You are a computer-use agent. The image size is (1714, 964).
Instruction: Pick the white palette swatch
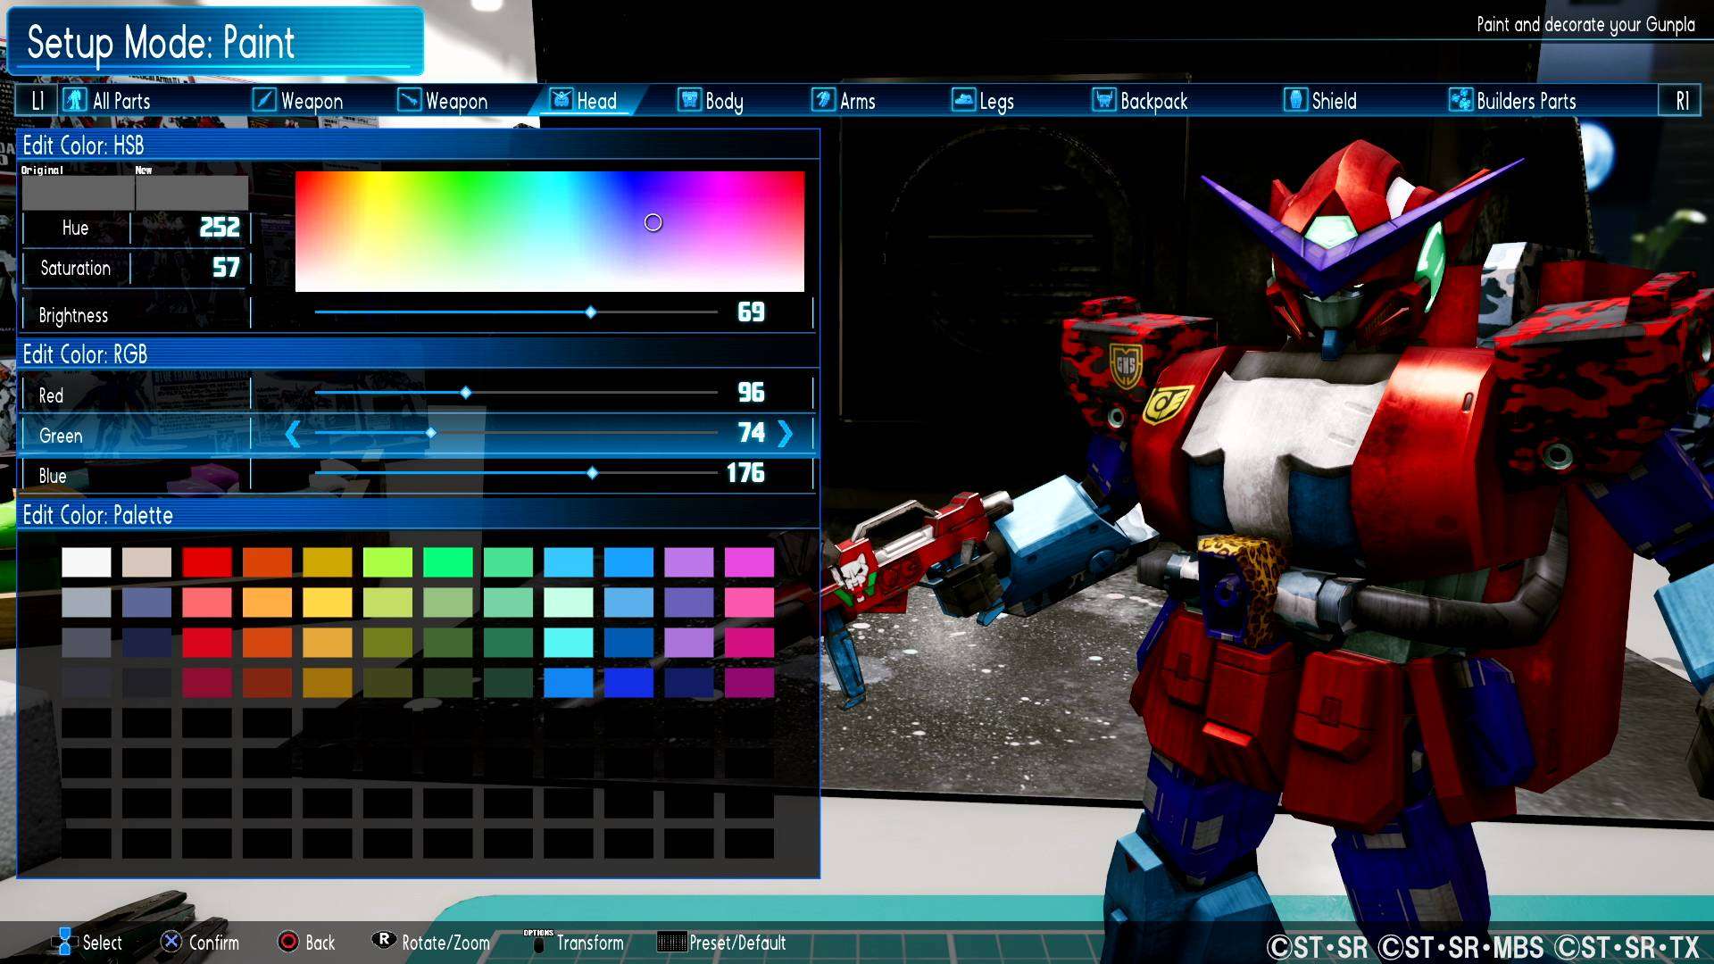point(87,562)
